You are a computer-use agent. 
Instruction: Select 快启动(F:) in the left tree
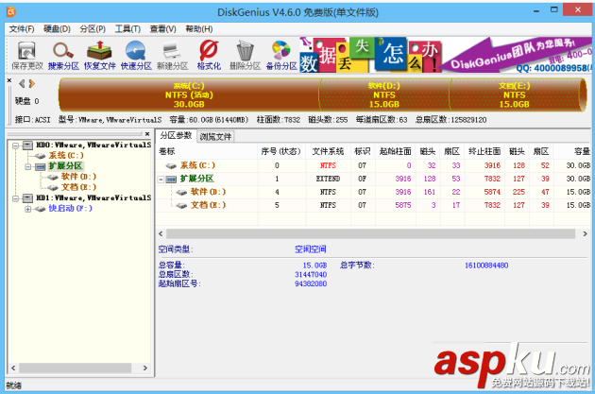pos(70,209)
